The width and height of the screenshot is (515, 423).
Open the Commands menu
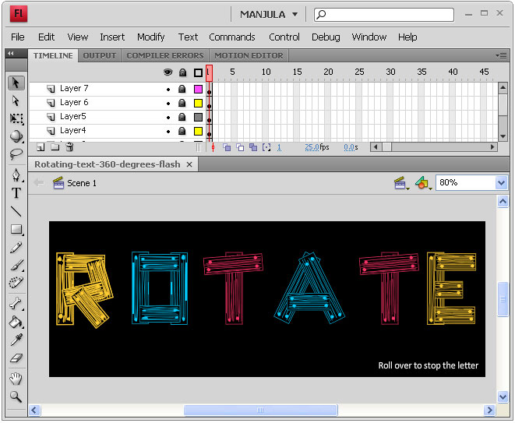(232, 37)
